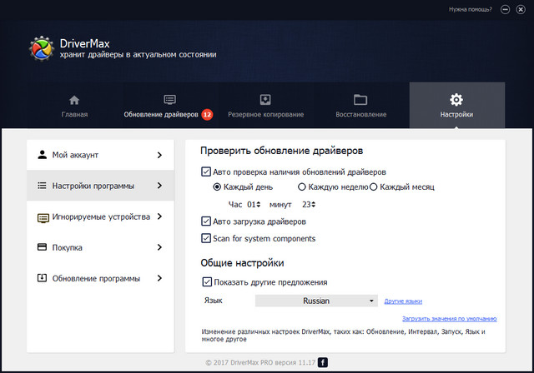Click the home icon for Главная
534x373 pixels.
[74, 99]
